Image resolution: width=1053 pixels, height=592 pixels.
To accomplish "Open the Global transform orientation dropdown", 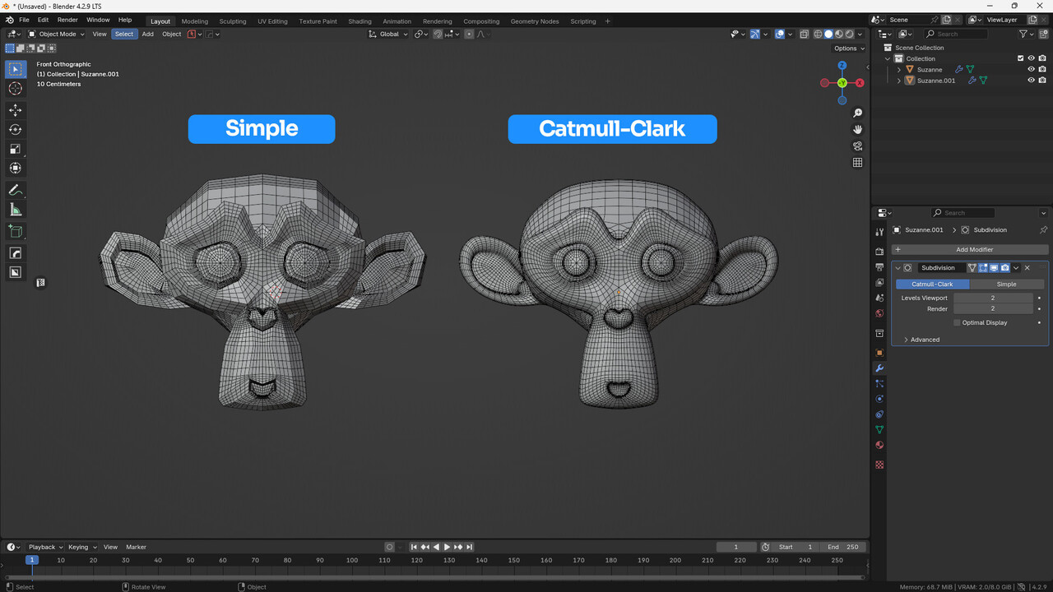I will click(x=388, y=34).
